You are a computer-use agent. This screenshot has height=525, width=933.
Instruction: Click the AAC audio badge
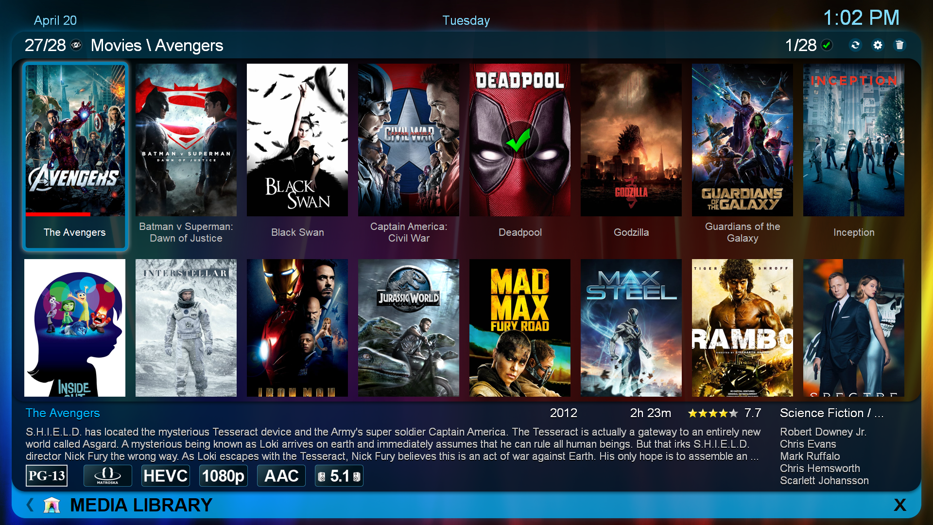coord(281,475)
